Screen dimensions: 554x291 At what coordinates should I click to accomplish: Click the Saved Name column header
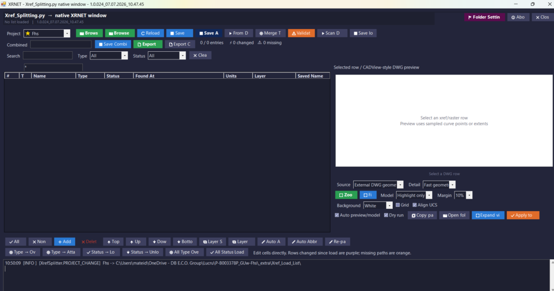click(x=312, y=76)
